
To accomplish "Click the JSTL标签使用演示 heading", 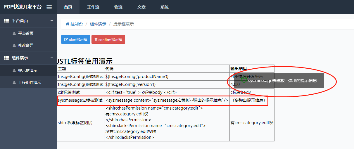I will coord(85,61).
